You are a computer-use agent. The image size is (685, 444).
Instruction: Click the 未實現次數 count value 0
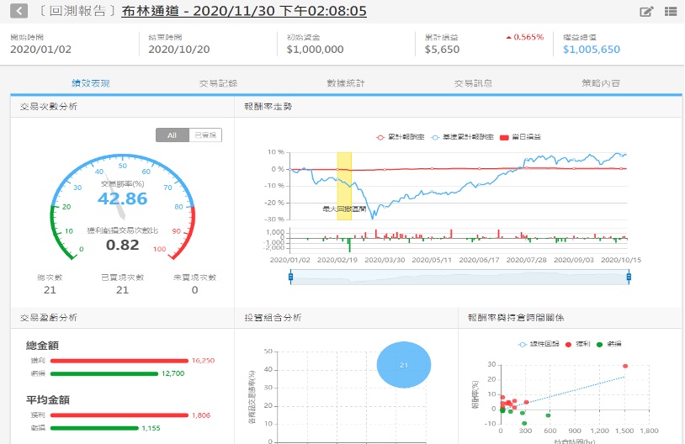pos(195,290)
